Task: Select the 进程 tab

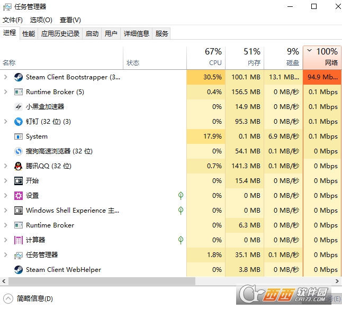Action: pyautogui.click(x=10, y=33)
